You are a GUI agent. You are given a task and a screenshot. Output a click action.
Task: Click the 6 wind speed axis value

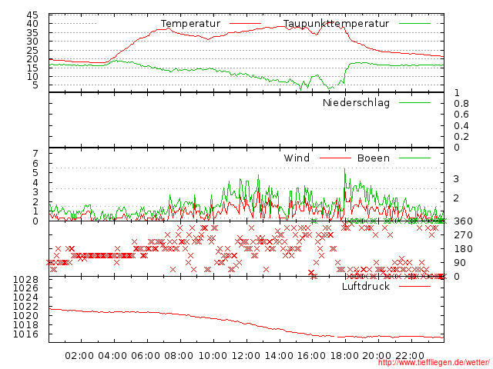(x=35, y=163)
